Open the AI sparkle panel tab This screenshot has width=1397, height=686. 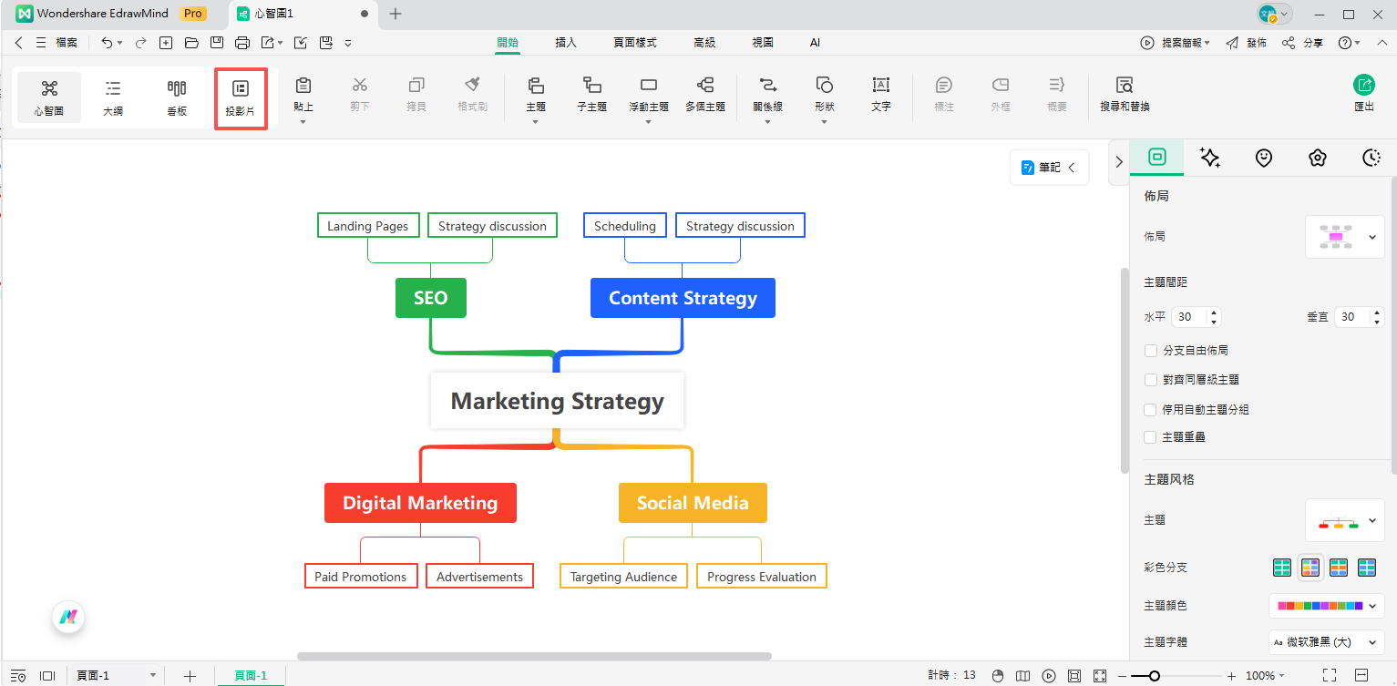pos(1210,158)
